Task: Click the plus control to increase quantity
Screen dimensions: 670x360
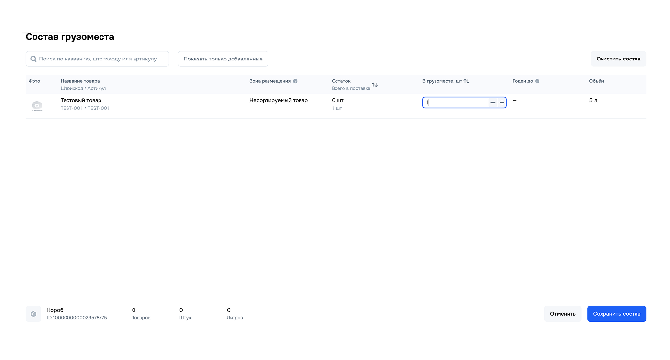Action: coord(502,102)
